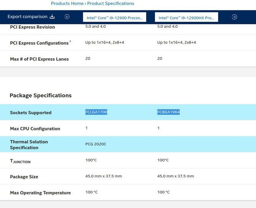The width and height of the screenshot is (256, 208).
Task: Click the i9-12900 PCI Express Revision value
Action: [95, 26]
